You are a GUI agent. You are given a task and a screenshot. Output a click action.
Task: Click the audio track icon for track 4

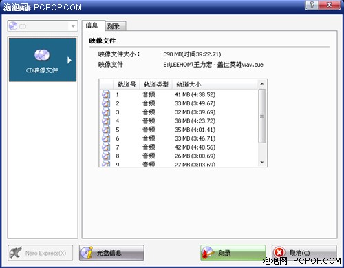pos(106,121)
